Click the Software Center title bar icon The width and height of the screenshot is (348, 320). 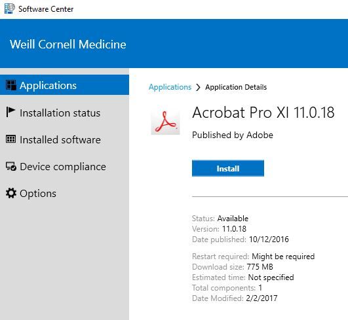point(10,9)
